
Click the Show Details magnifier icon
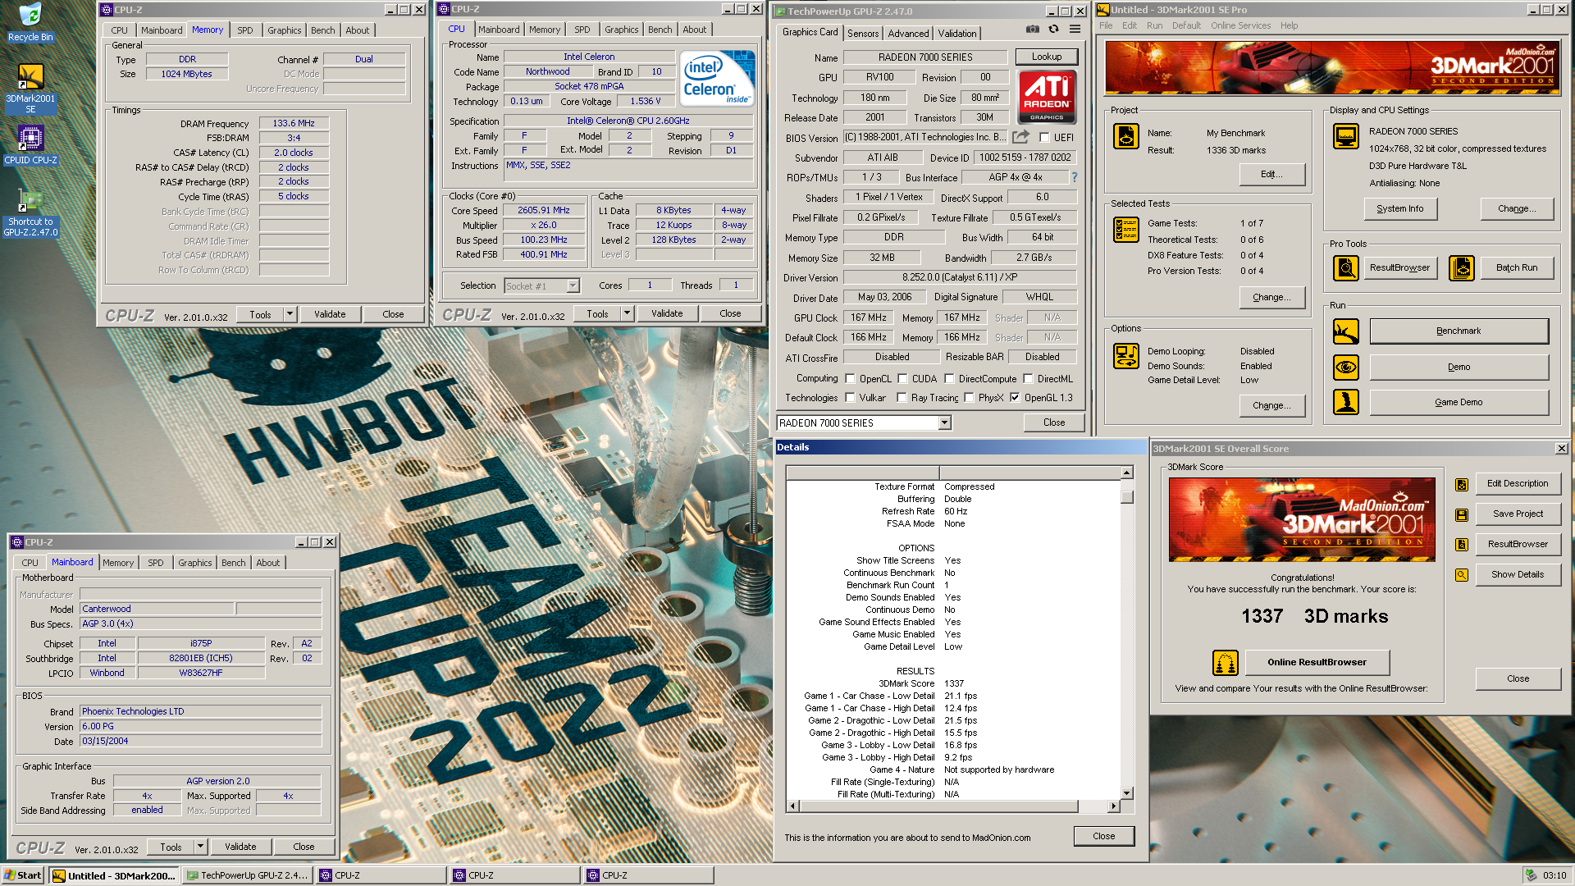point(1461,575)
